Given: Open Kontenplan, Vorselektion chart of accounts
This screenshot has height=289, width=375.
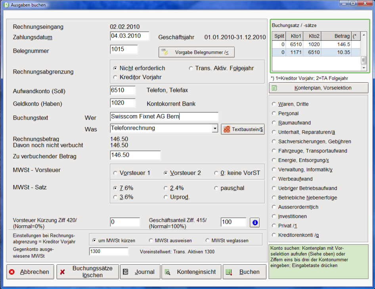Looking at the screenshot, I should (x=319, y=88).
